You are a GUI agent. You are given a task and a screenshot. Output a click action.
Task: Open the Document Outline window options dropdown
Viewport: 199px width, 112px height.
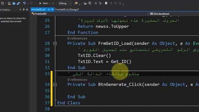tap(20, 10)
